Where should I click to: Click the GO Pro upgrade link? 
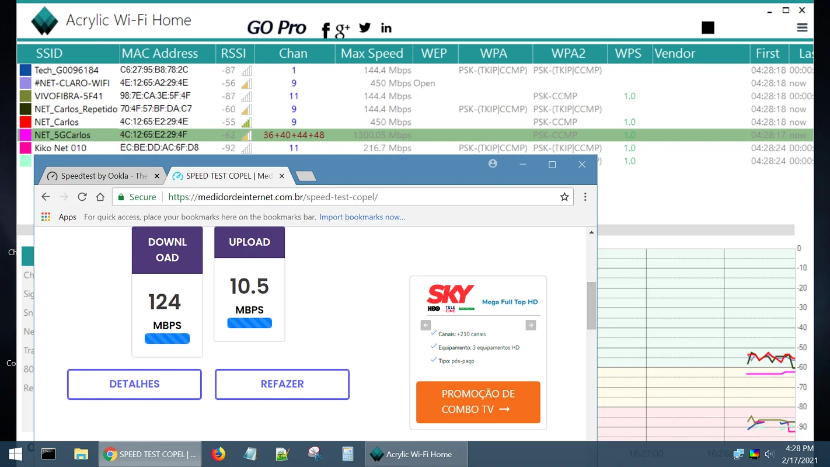point(277,27)
